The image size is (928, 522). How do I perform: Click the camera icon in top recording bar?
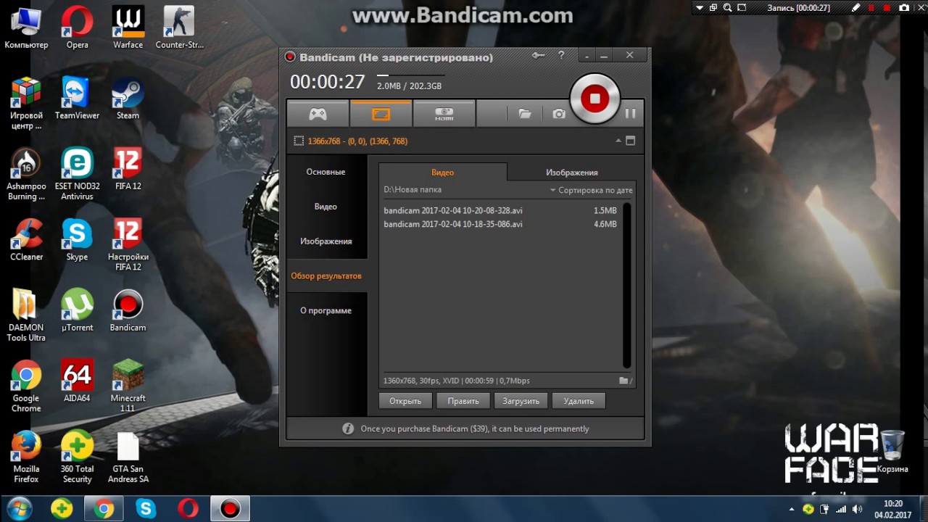pos(904,8)
